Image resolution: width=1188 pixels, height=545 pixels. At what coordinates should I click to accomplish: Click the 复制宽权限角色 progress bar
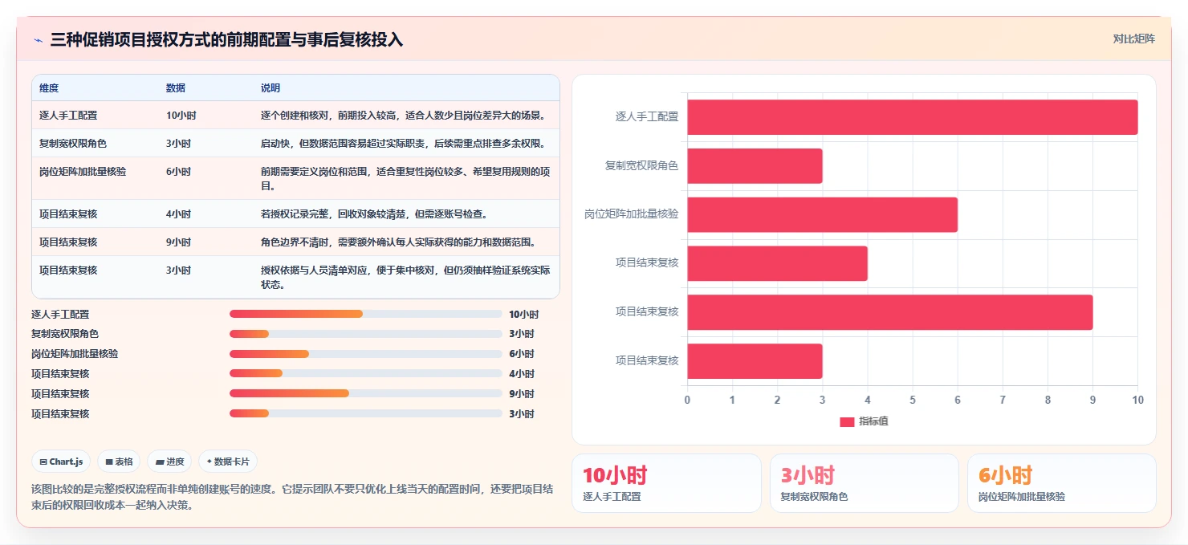[366, 334]
